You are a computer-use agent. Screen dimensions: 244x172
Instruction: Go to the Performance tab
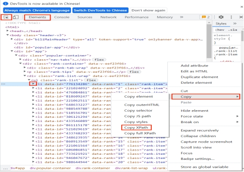pyautogui.click(x=137, y=17)
